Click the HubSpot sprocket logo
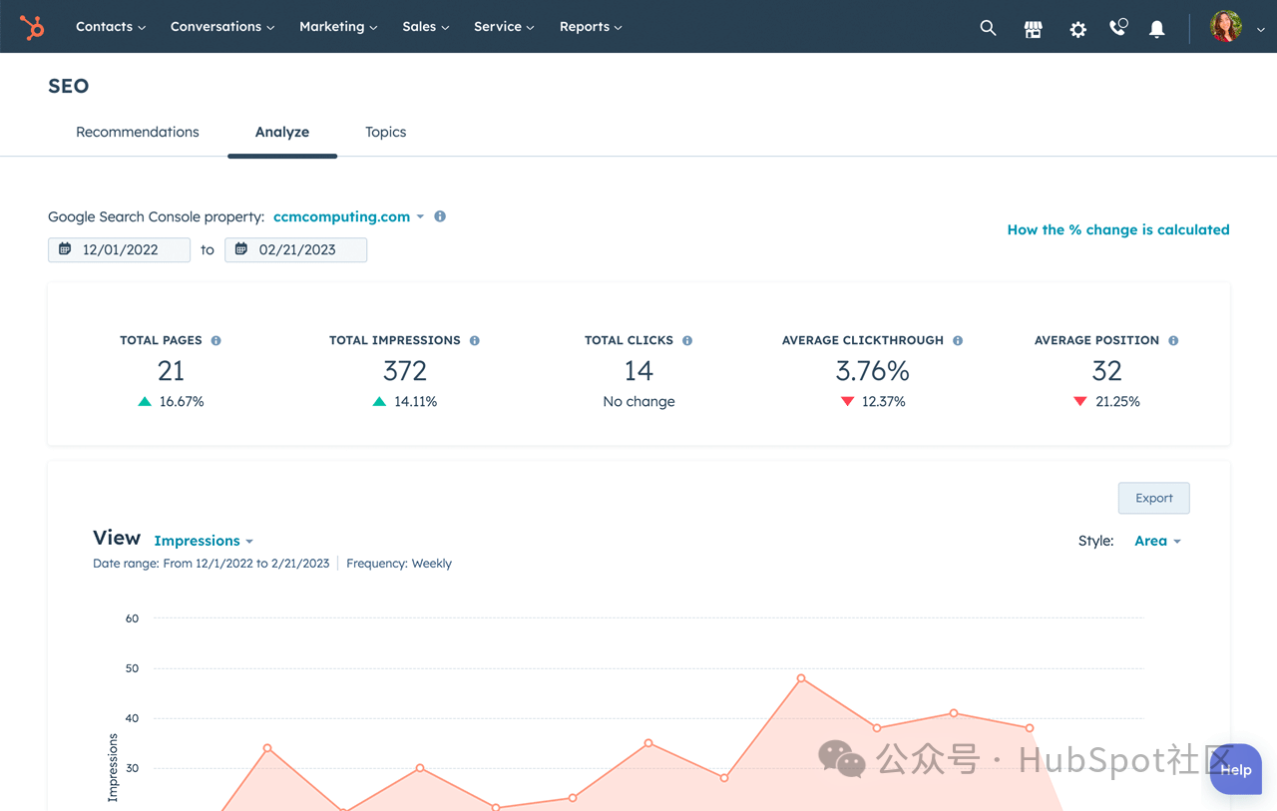The height and width of the screenshot is (811, 1277). click(x=33, y=27)
